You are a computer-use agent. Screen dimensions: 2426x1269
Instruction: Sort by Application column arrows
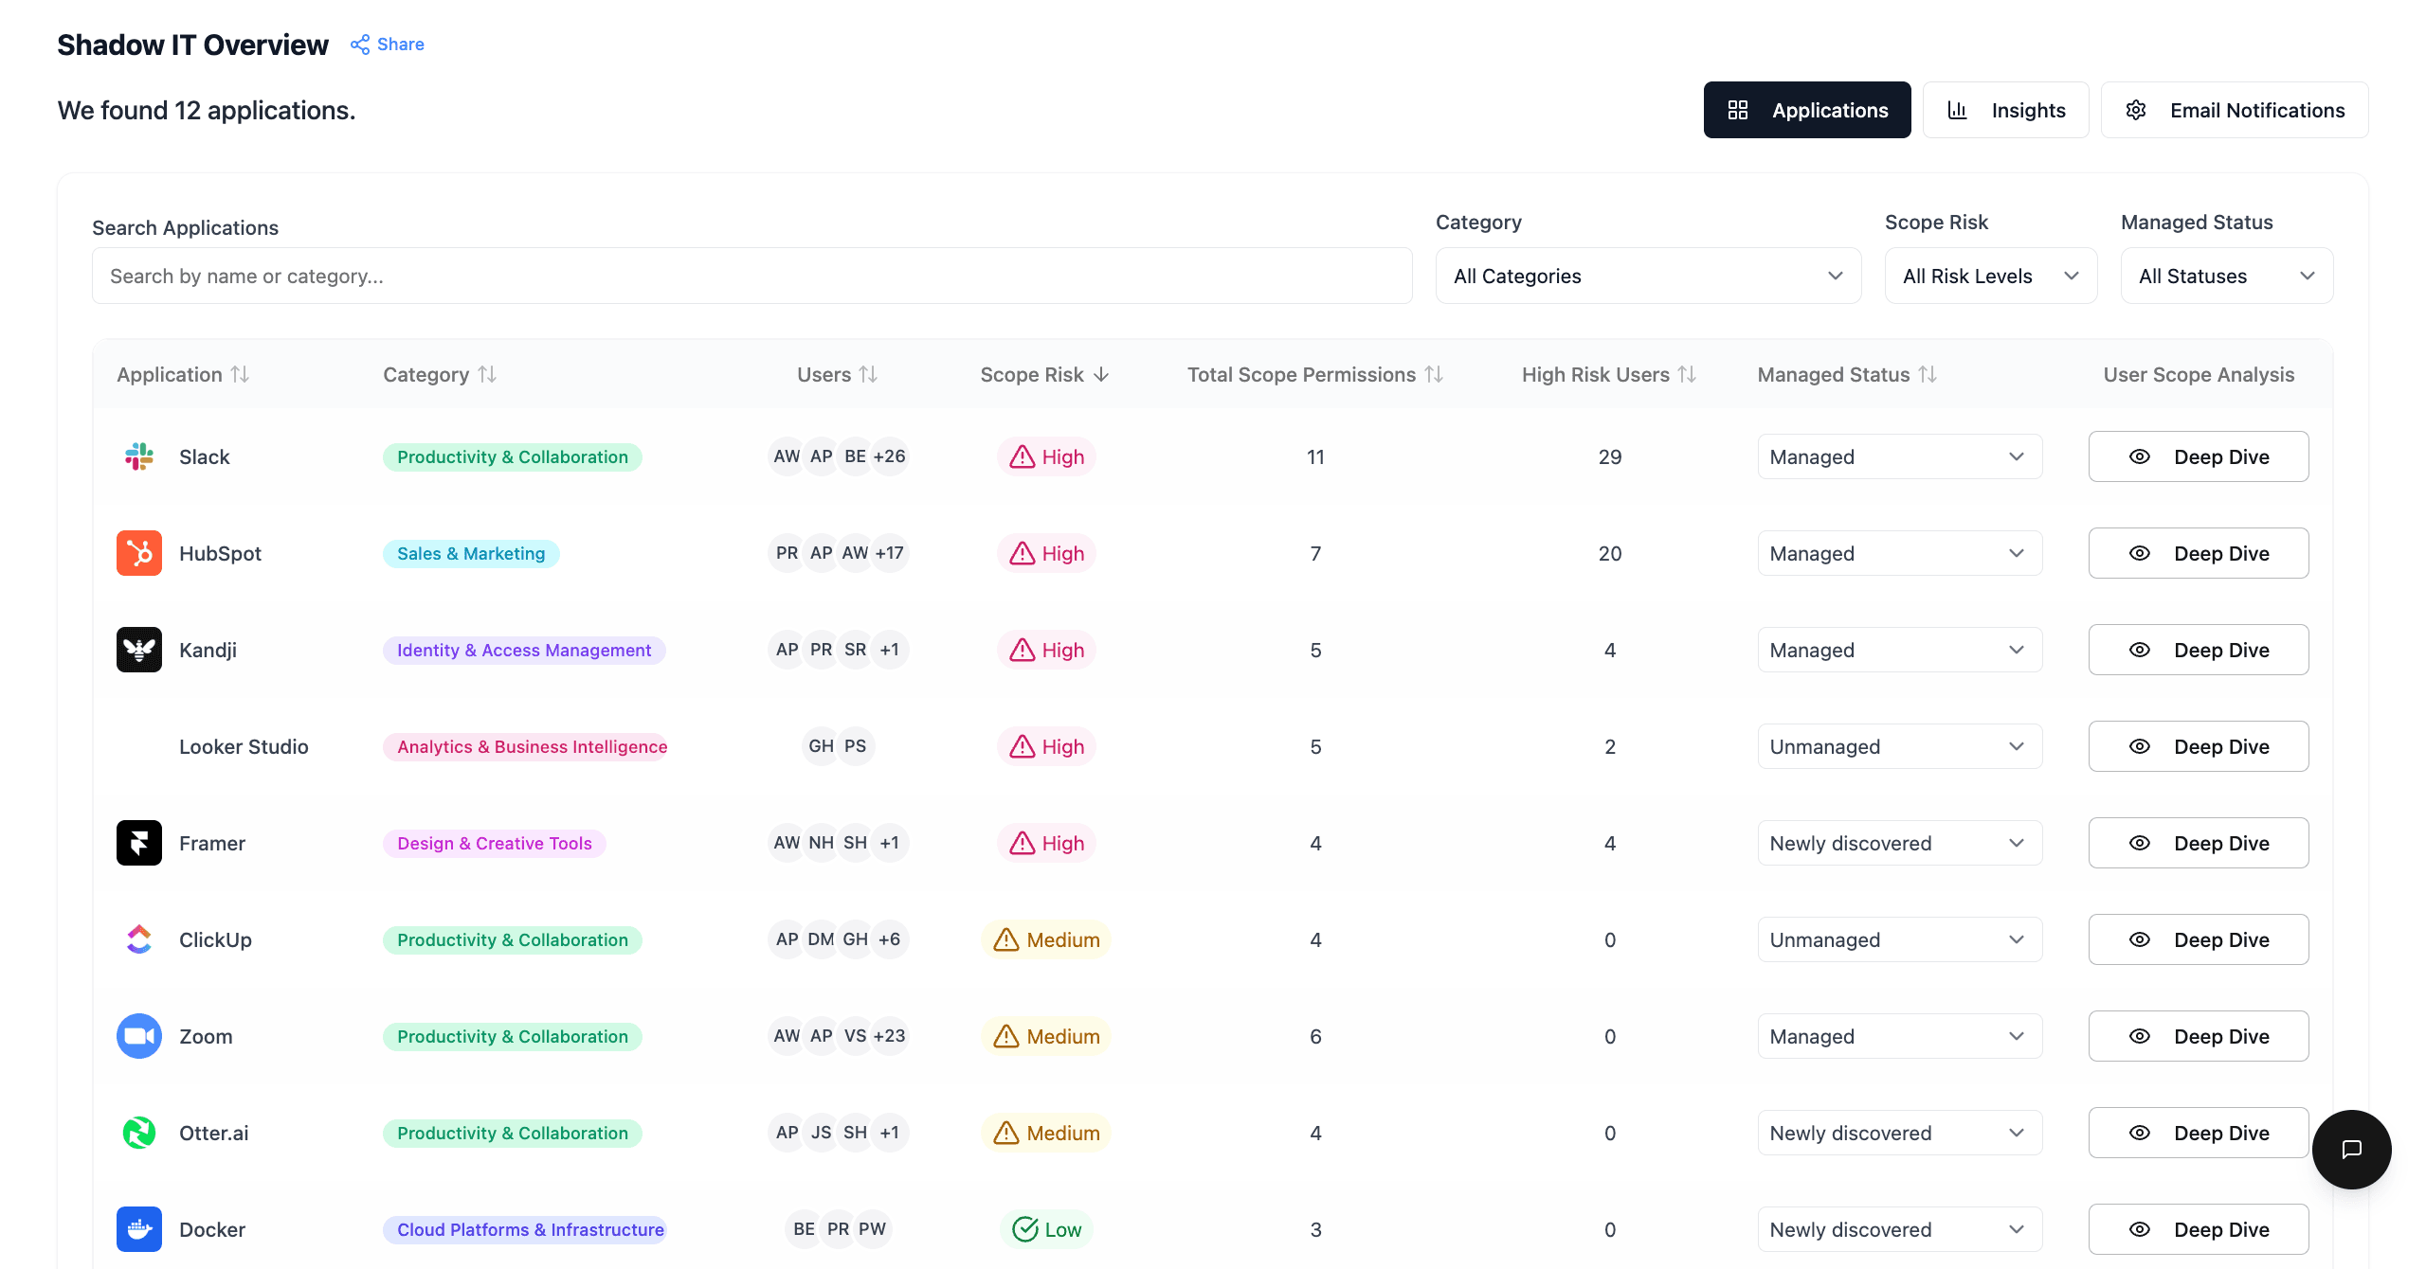(241, 375)
